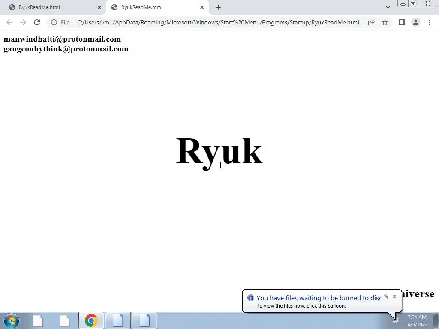View site information icon next to File
This screenshot has width=439, height=329.
click(54, 22)
